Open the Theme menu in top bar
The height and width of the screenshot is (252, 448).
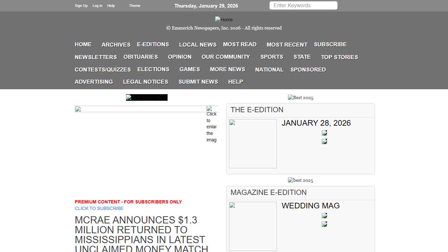coord(134,6)
